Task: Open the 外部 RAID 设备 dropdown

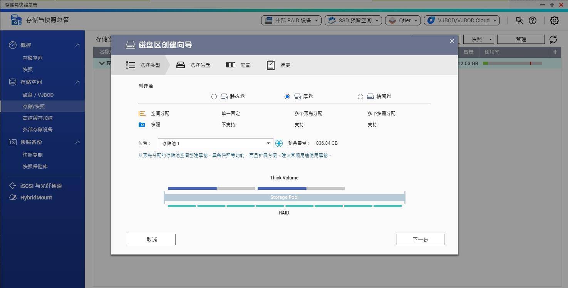Action: point(291,20)
